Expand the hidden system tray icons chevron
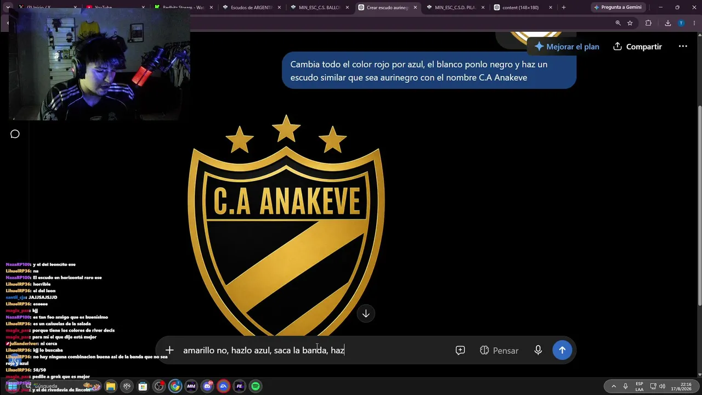This screenshot has height=395, width=702. click(x=613, y=386)
